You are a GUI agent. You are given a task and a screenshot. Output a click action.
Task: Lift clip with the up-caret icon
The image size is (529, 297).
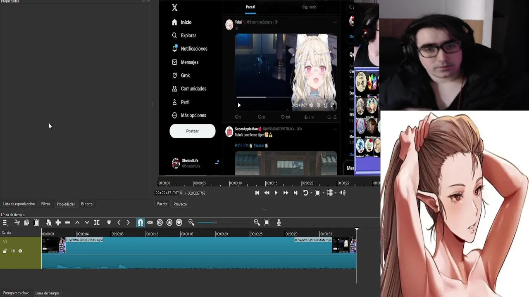point(77,223)
